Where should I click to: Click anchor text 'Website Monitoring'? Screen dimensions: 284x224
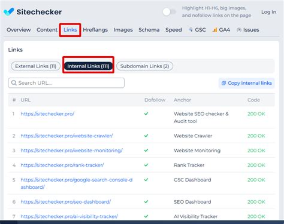point(197,151)
